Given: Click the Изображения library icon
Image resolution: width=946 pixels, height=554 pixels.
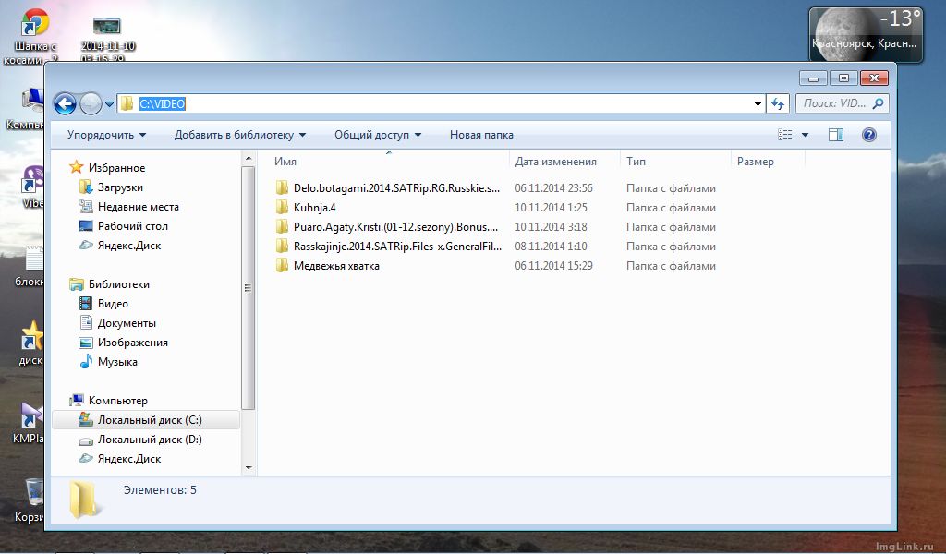Looking at the screenshot, I should 86,343.
